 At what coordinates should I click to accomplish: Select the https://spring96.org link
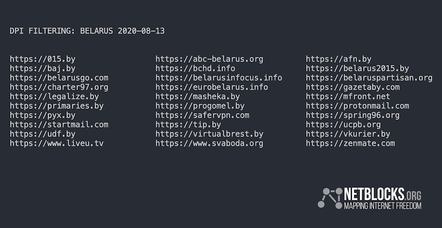point(352,115)
